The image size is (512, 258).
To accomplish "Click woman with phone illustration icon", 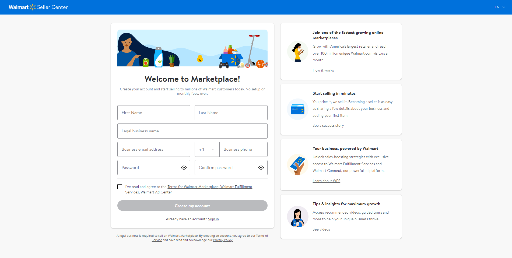I will pyautogui.click(x=298, y=51).
